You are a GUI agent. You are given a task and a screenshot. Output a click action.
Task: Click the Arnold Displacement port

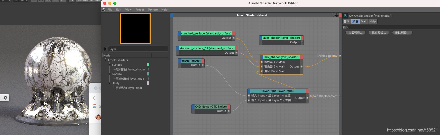pos(340,96)
